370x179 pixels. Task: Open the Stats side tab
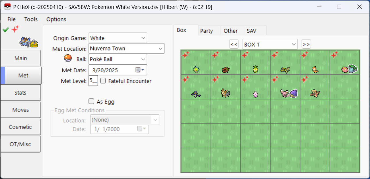click(x=20, y=93)
